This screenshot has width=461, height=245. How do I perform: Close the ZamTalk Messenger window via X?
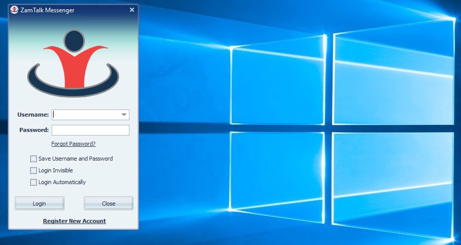click(132, 10)
